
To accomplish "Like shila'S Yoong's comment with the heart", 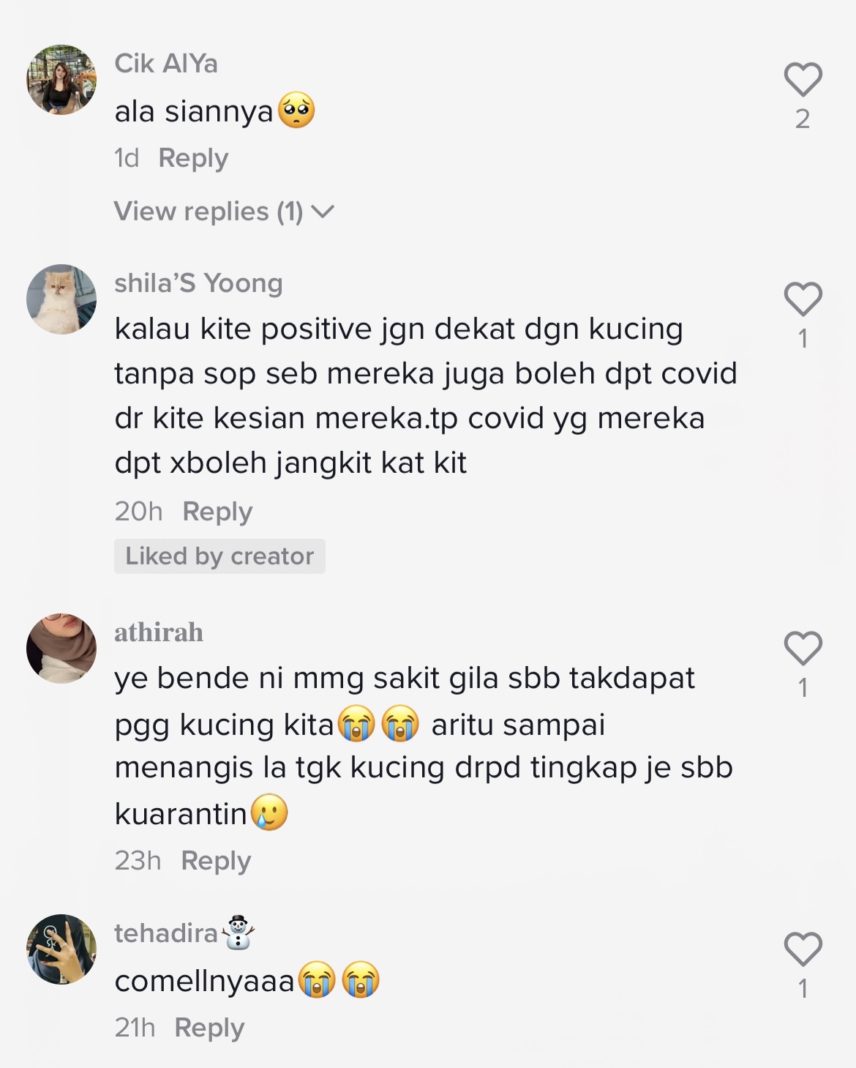I will tap(803, 299).
